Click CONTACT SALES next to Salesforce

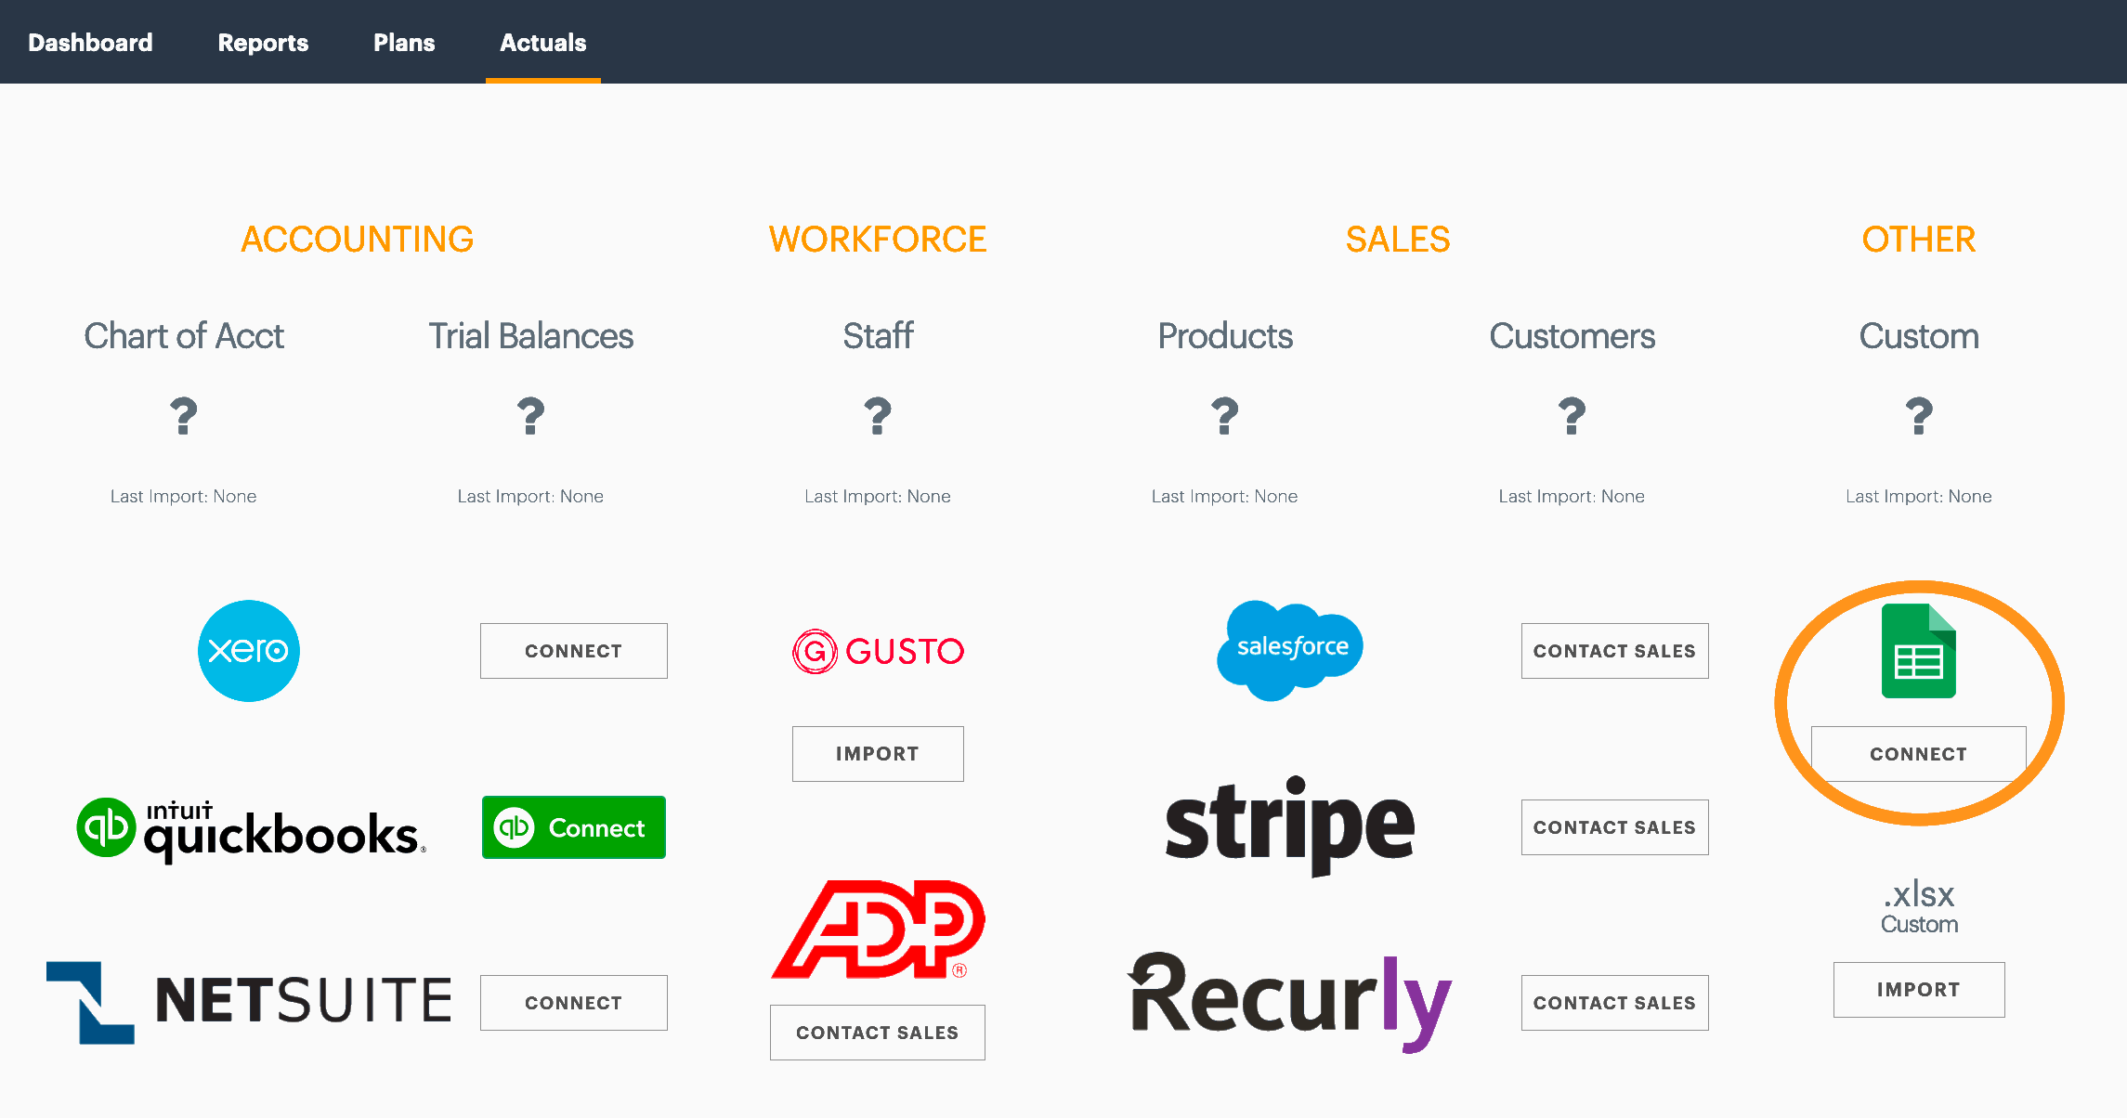pos(1615,651)
